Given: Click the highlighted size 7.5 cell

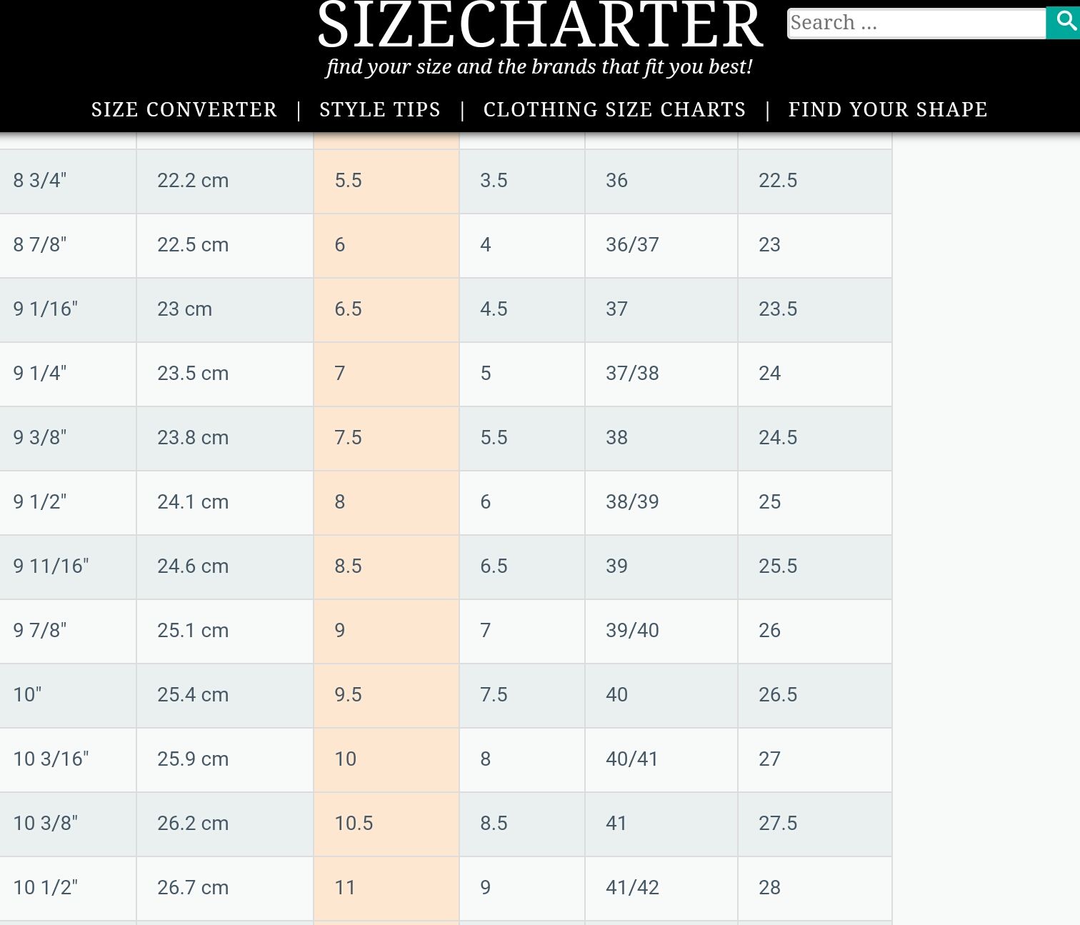Looking at the screenshot, I should pos(349,438).
